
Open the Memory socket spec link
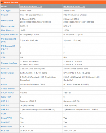(x=8, y=26)
